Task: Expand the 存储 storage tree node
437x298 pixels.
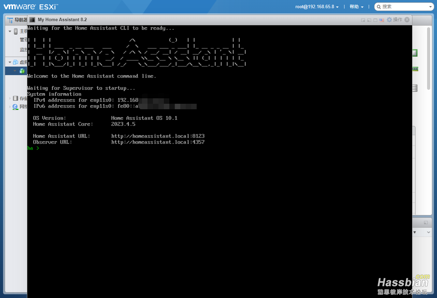Action: pyautogui.click(x=10, y=98)
